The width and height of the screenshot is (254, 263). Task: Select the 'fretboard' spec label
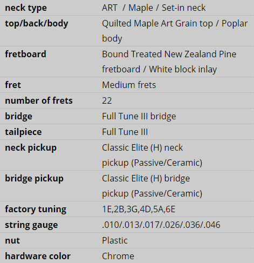[x=25, y=54]
